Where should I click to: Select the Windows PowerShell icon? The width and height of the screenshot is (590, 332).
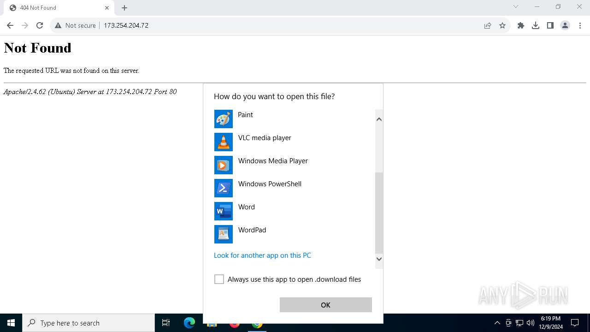tap(224, 188)
